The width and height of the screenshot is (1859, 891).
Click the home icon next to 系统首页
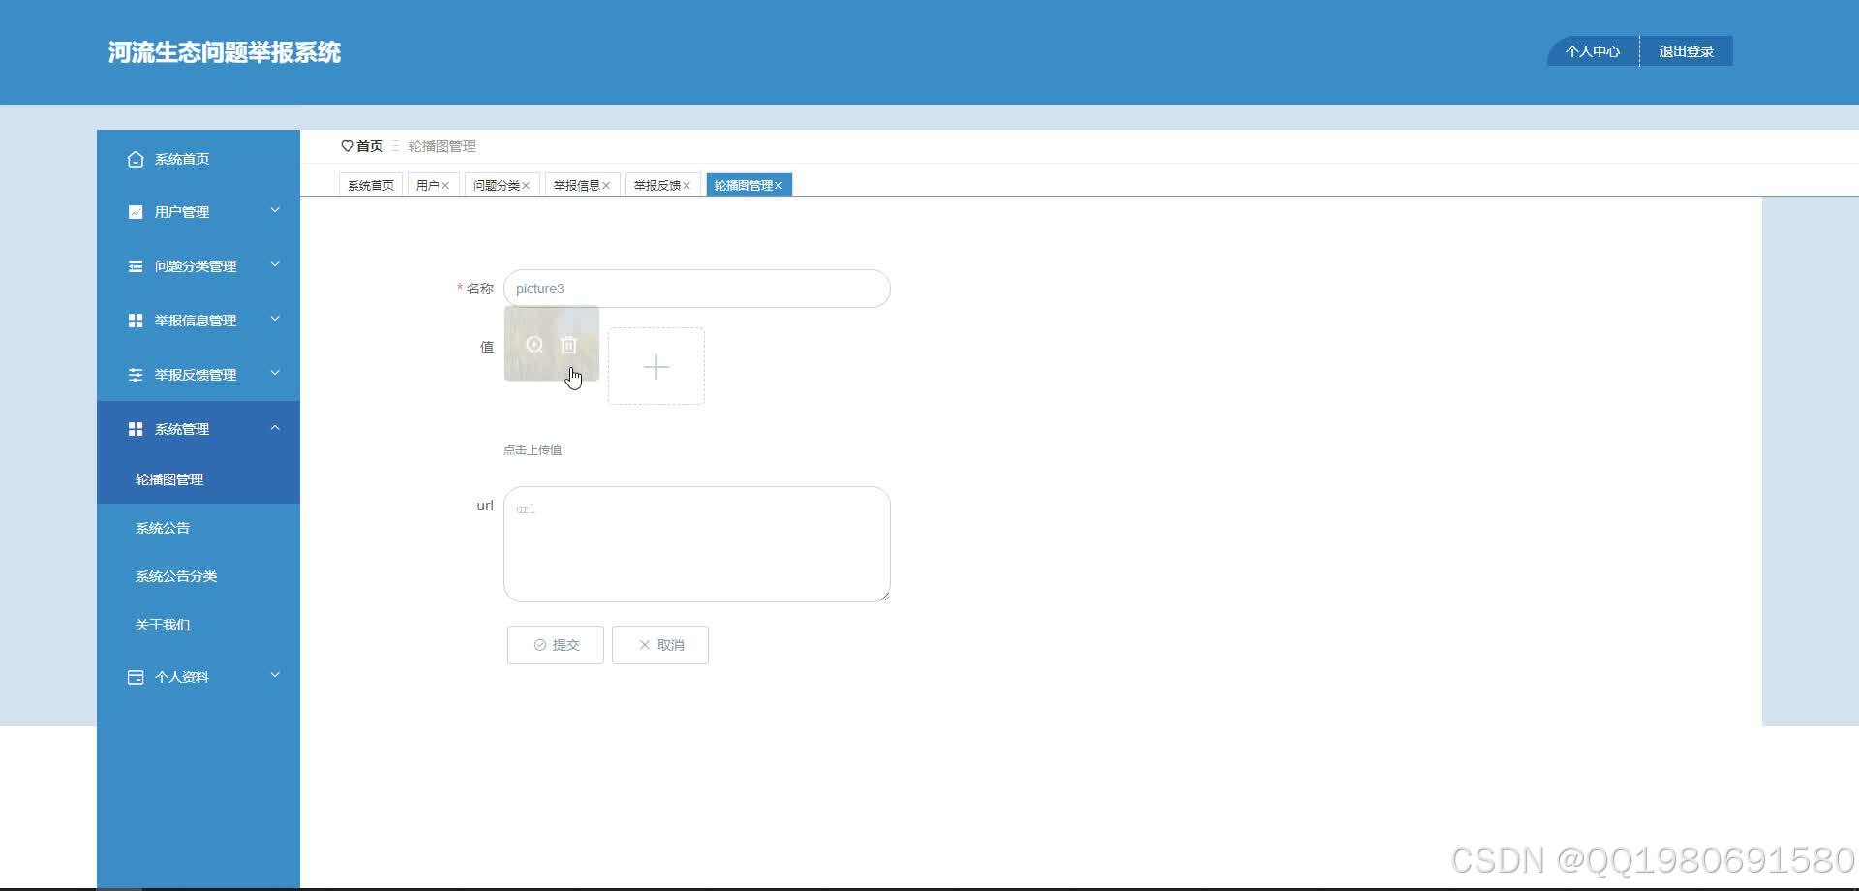point(136,158)
